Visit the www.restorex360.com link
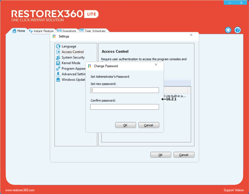Screen dimensions: 249x194 [20, 190]
